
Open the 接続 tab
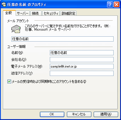36,13
